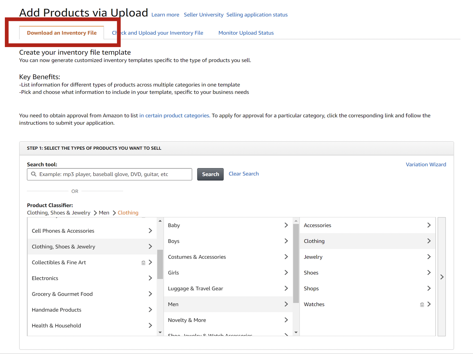
Task: Open the Monitor Upload Status tab
Action: click(x=246, y=33)
